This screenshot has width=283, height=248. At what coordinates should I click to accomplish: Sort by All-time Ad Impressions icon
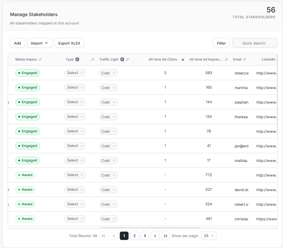point(226,59)
